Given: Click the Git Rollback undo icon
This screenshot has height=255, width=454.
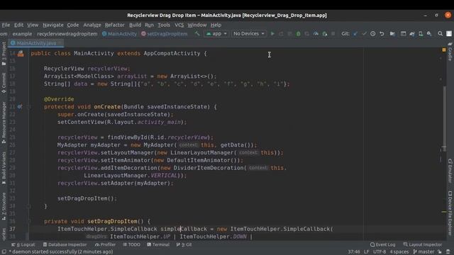Looking at the screenshot, I should (382, 34).
